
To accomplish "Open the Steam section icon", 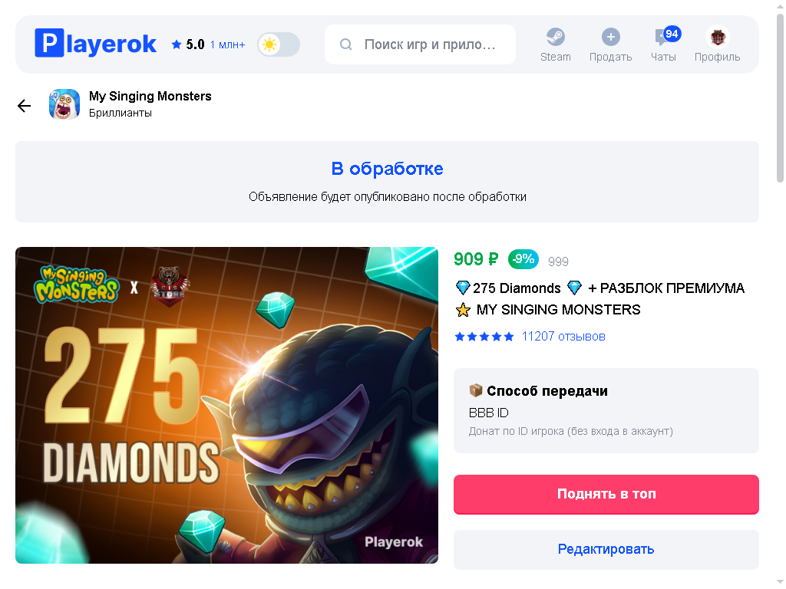I will click(x=556, y=37).
